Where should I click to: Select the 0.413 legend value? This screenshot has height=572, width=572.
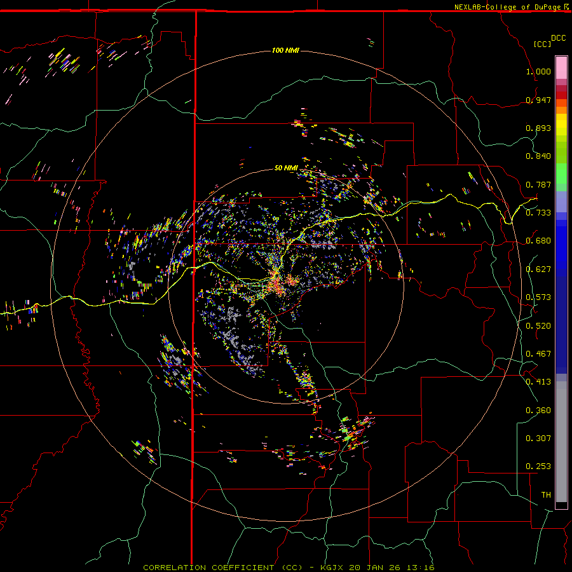pyautogui.click(x=538, y=382)
